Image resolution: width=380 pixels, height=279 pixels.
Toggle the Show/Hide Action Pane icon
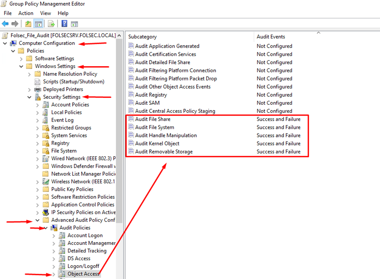(x=74, y=24)
